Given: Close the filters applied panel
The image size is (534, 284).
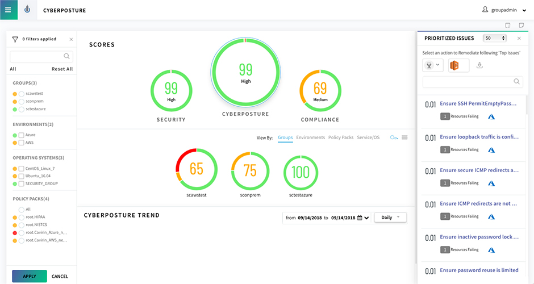Looking at the screenshot, I should pos(71,40).
